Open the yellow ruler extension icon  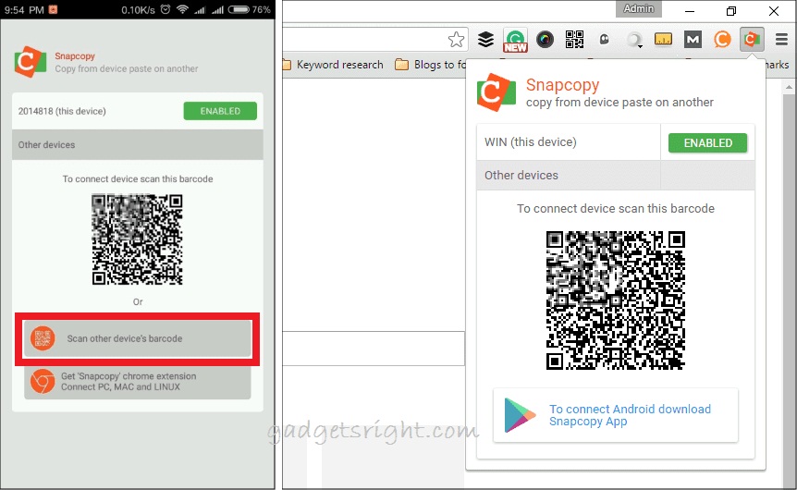[x=663, y=39]
